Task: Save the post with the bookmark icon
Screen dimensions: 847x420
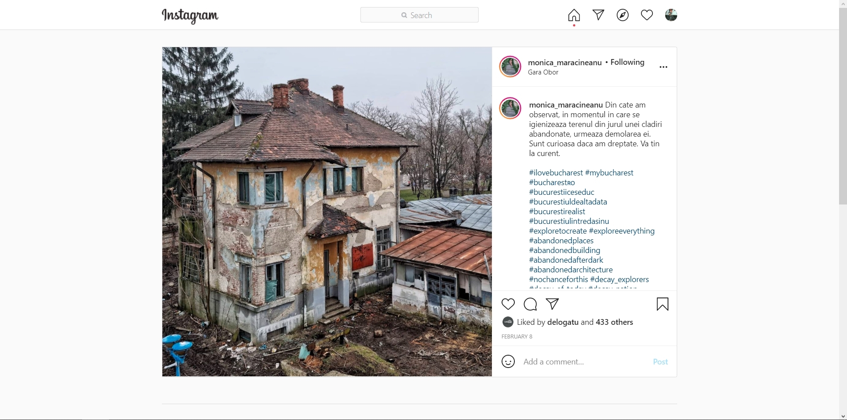Action: coord(663,304)
